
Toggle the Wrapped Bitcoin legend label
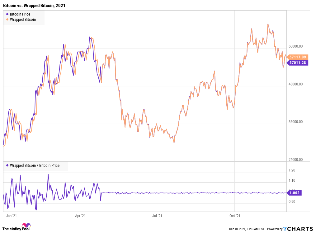pyautogui.click(x=23, y=20)
